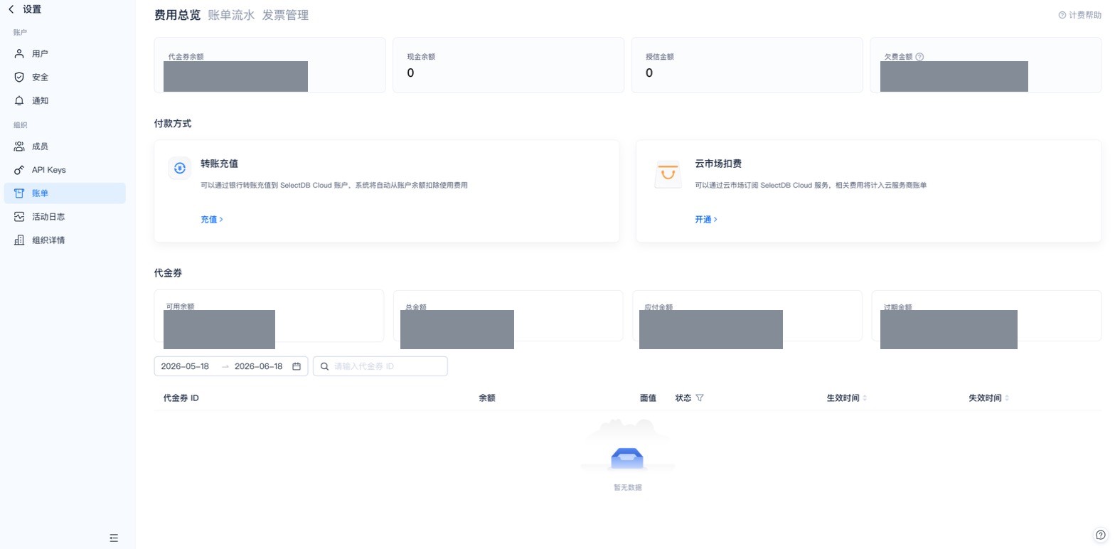Click the 转账充值 card title
The height and width of the screenshot is (549, 1115).
click(x=219, y=164)
